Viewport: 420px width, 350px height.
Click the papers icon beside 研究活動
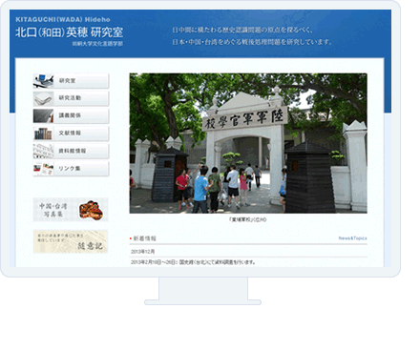click(44, 98)
